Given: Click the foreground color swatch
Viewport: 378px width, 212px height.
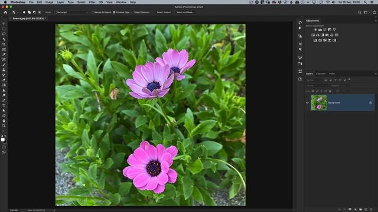Looking at the screenshot, I should [x=2, y=140].
